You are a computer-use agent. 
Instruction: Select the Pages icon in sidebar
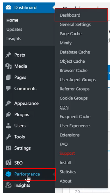tap(9, 77)
